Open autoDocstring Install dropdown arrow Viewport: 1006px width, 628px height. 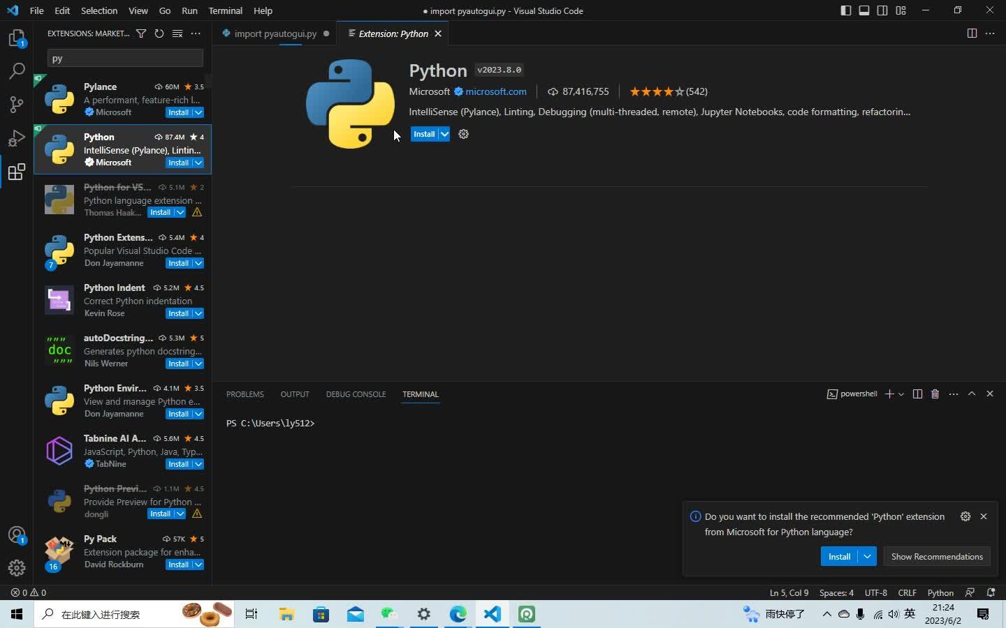(198, 364)
